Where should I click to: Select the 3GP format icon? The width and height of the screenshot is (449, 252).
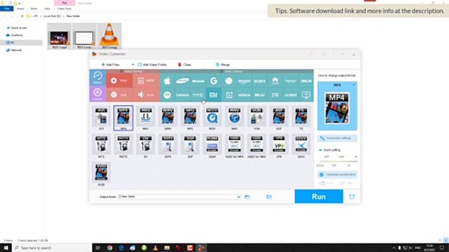(190, 144)
